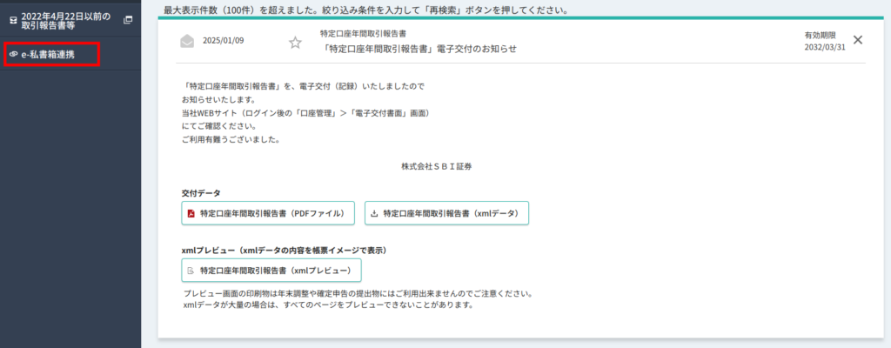The width and height of the screenshot is (891, 348).
Task: Click the external window icon in the sidebar
Action: (128, 19)
